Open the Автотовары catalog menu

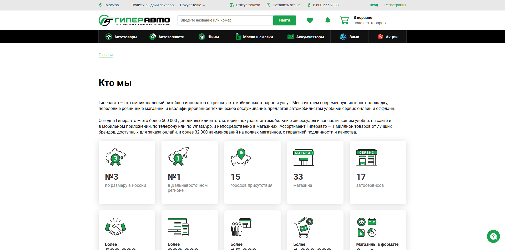[121, 37]
